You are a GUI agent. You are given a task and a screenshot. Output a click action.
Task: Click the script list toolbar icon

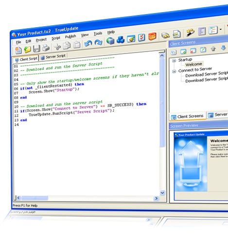202,31
